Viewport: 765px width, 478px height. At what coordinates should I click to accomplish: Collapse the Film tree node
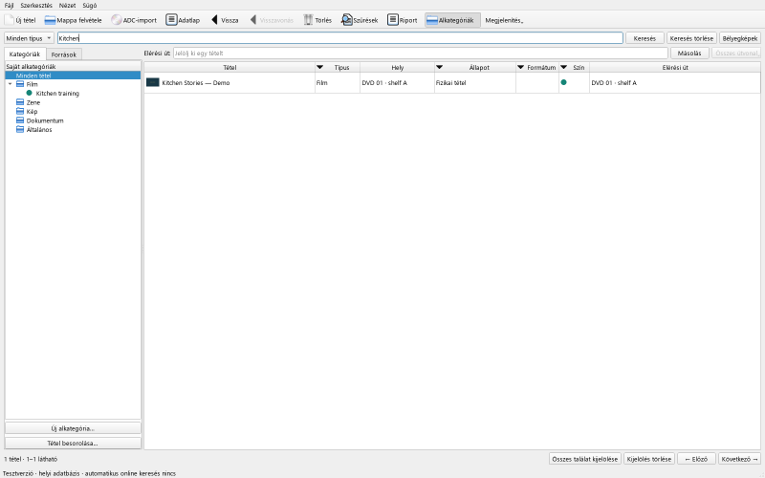pos(10,84)
